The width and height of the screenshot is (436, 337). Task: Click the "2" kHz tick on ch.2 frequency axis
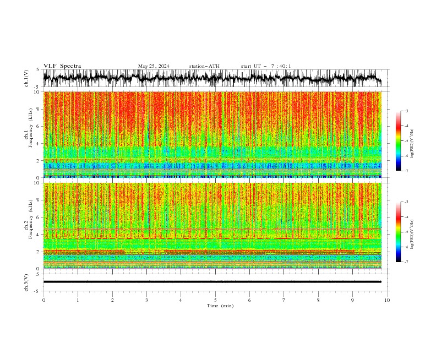pos(38,252)
